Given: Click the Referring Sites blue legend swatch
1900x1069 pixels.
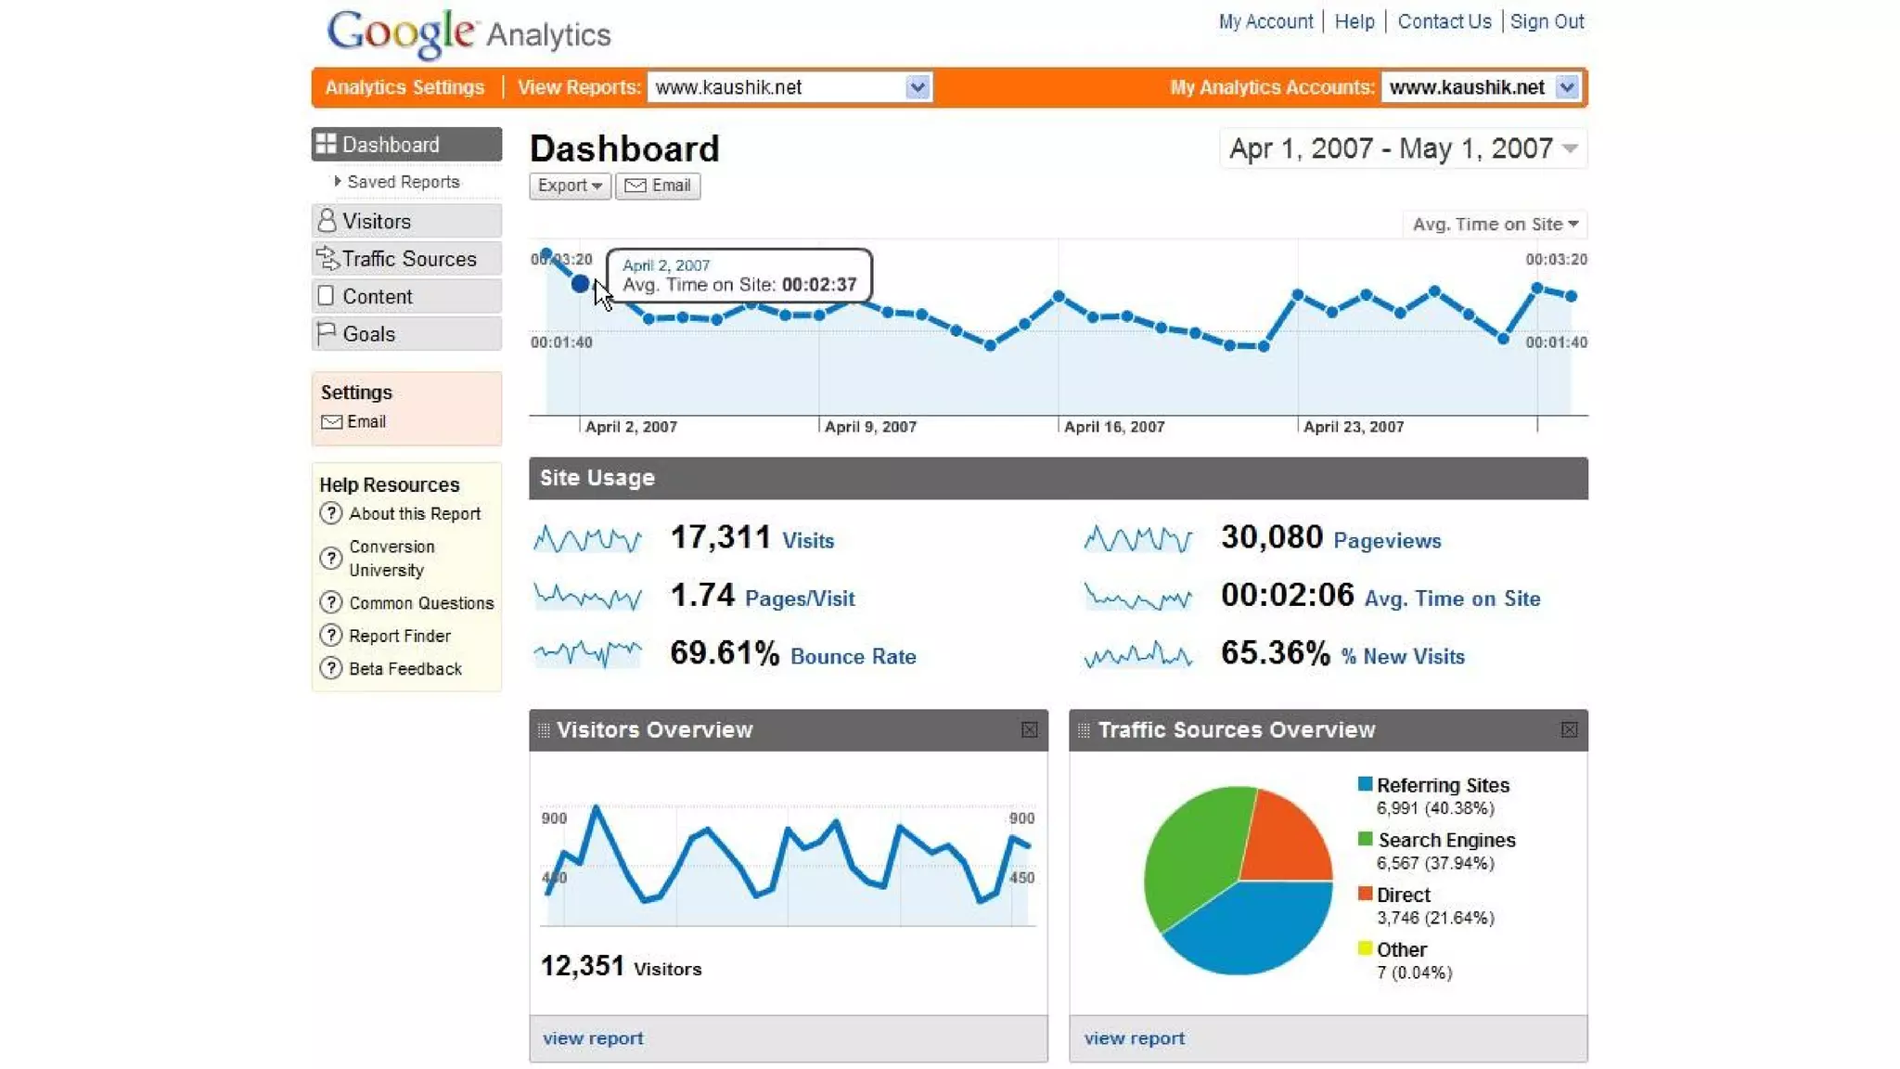Looking at the screenshot, I should pos(1365,784).
